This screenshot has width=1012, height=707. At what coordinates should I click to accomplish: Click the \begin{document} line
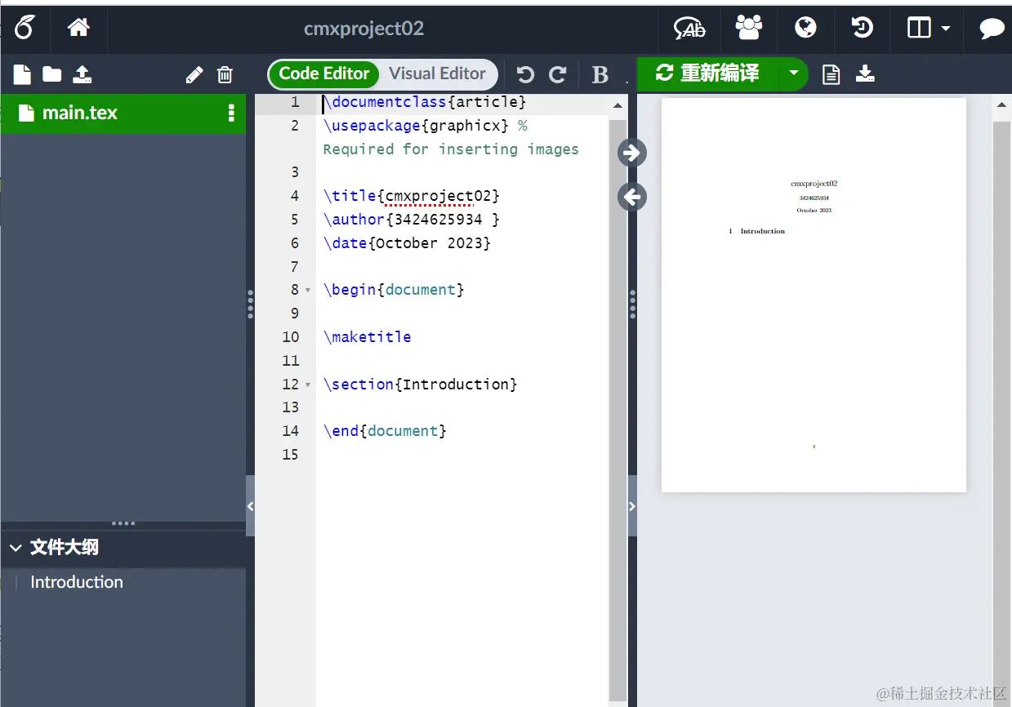[394, 290]
